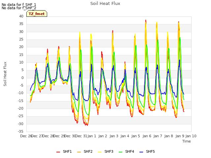This screenshot has width=211, height=158.
Task: Click the 'No data for f_SHF_1' message
Action: 19,5
